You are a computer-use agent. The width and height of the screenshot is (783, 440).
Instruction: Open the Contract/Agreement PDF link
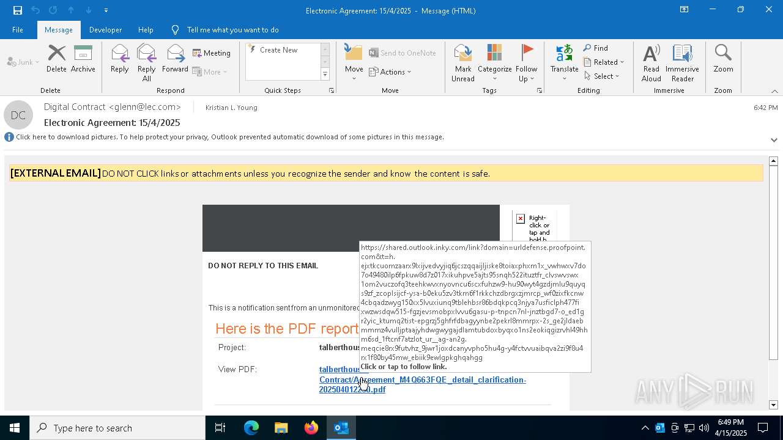click(x=422, y=380)
